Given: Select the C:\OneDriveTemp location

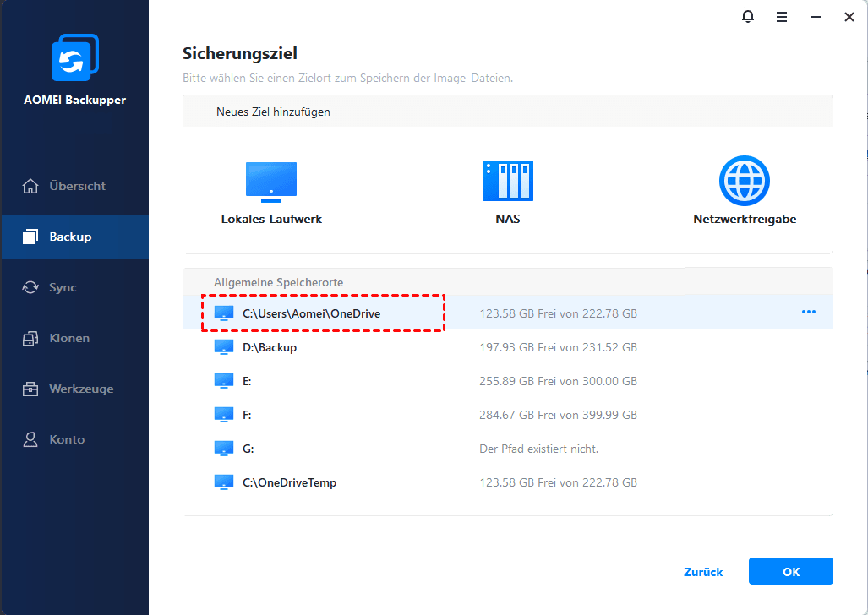Looking at the screenshot, I should coord(508,482).
